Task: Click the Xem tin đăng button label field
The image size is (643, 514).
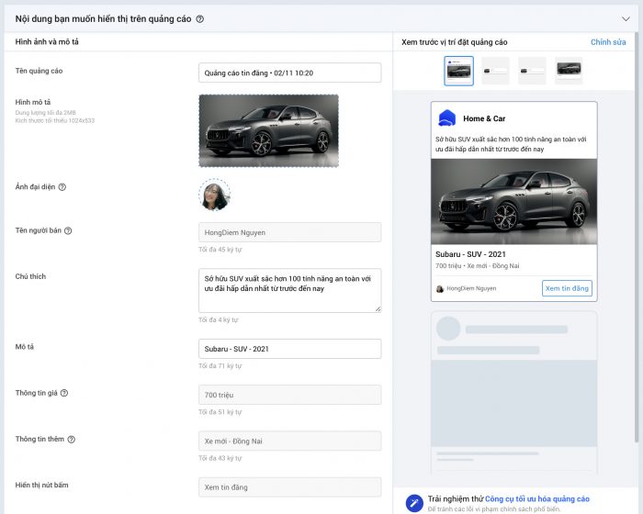Action: 290,487
